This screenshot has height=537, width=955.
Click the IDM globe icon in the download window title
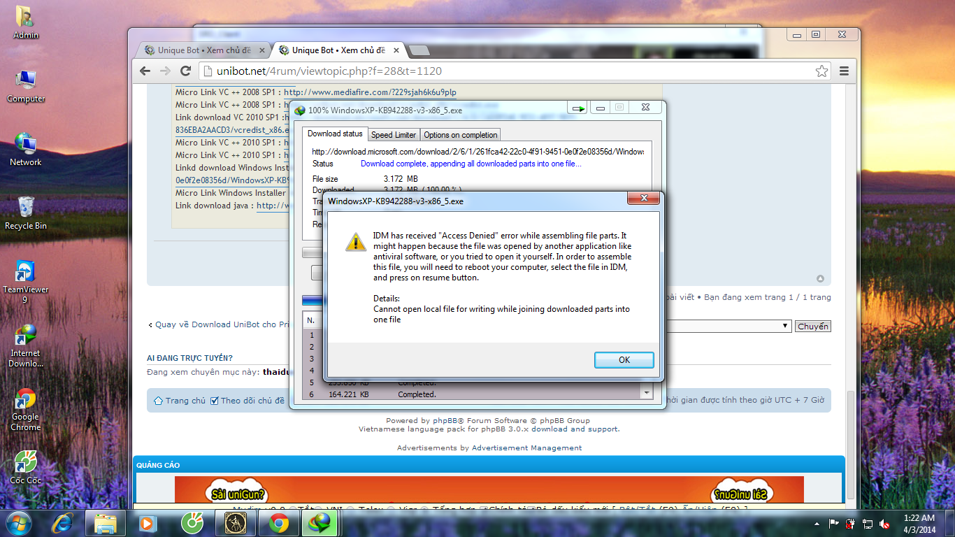[x=300, y=110]
